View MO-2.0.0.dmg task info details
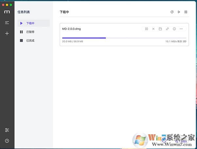The width and height of the screenshot is (197, 149). pos(174,29)
